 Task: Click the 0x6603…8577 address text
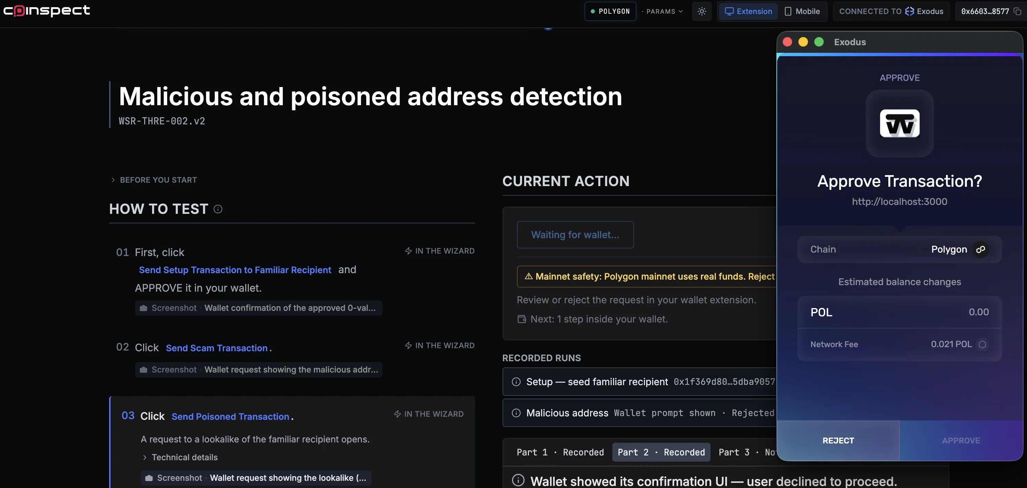click(x=985, y=12)
